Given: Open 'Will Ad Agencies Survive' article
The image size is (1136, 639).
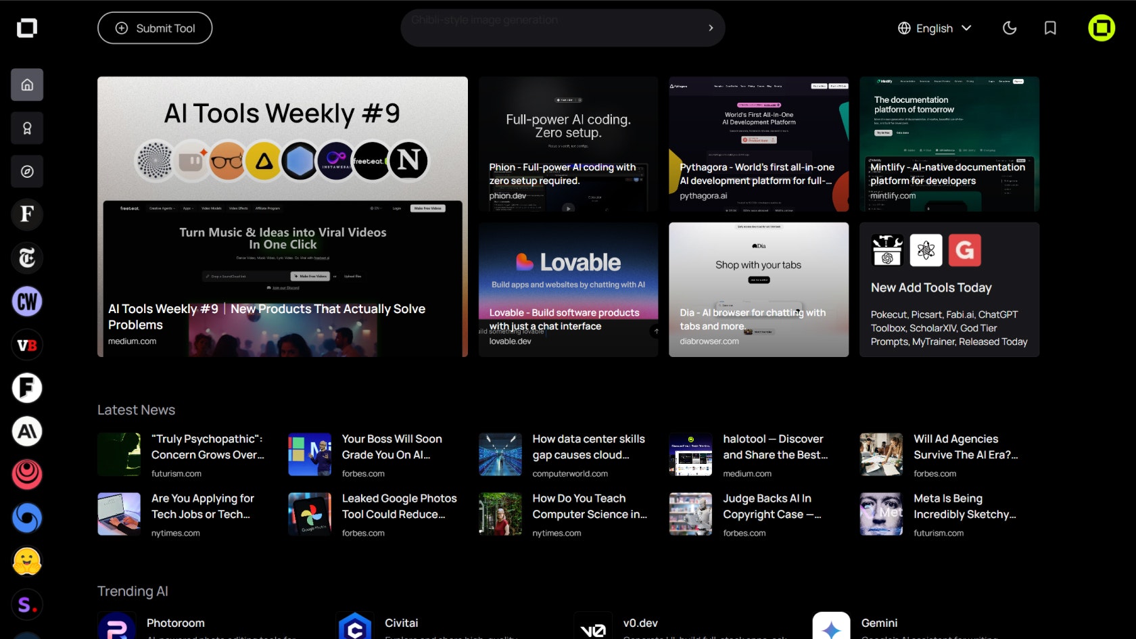Looking at the screenshot, I should pos(945,454).
